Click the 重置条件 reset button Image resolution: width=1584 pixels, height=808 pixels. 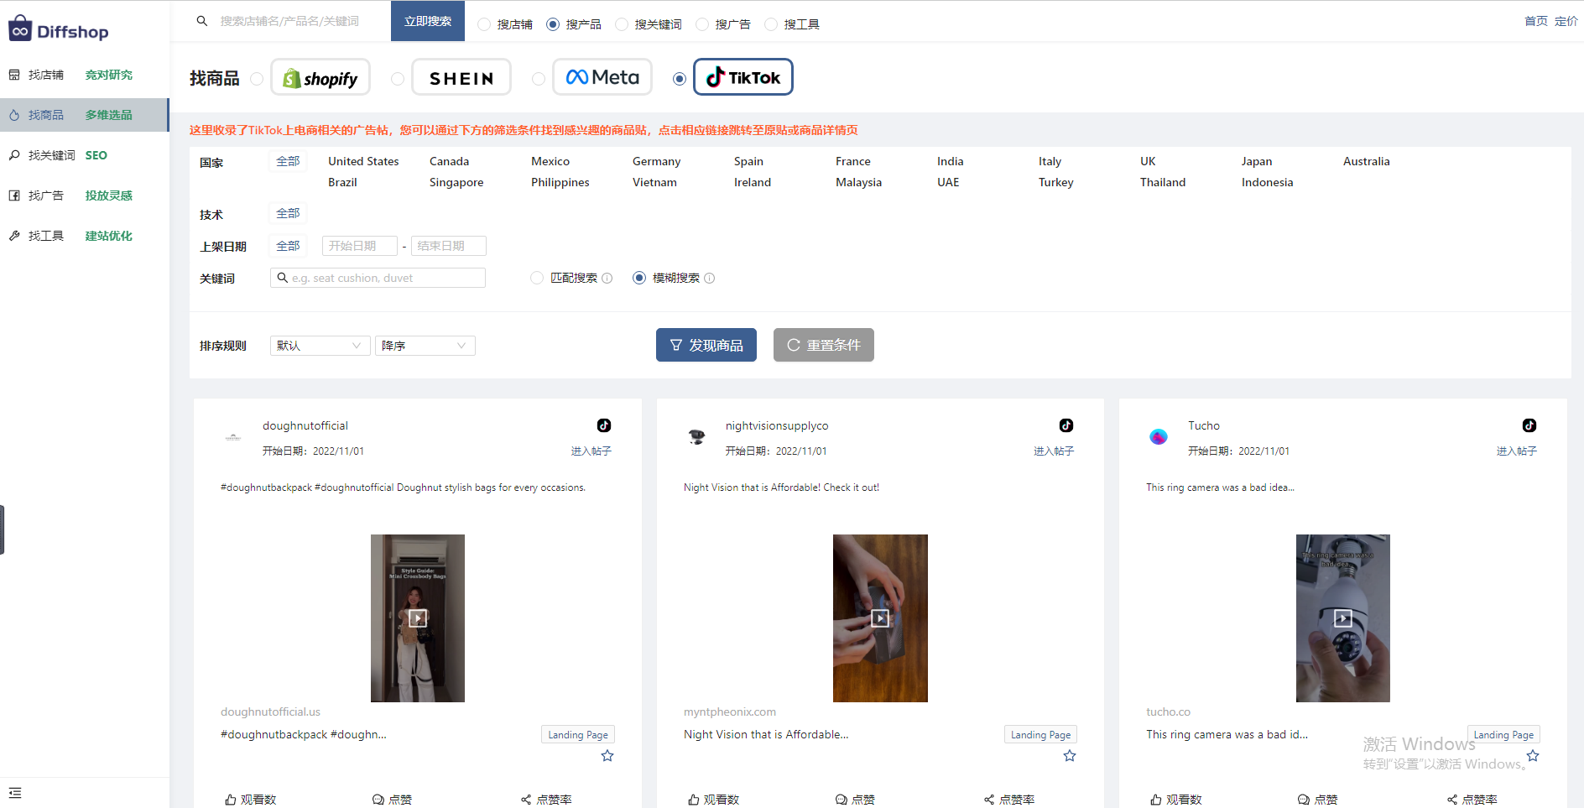point(823,345)
